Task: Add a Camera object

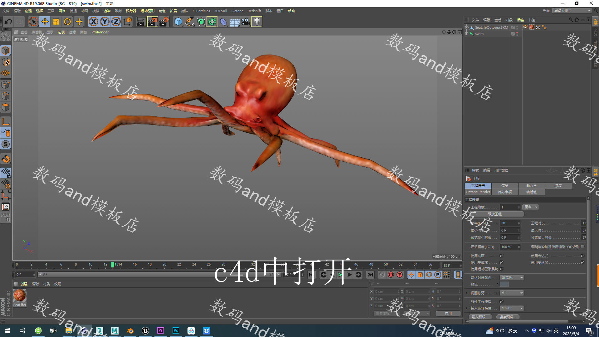Action: coord(246,22)
